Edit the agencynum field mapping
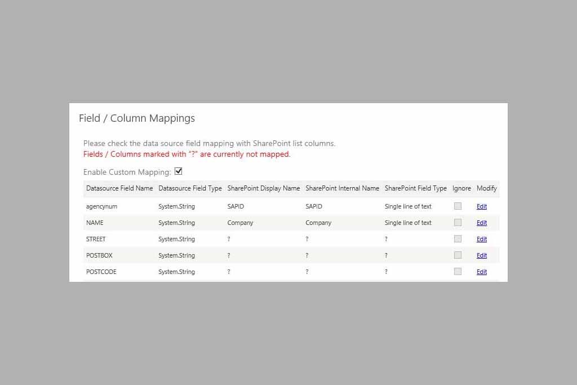 (481, 207)
